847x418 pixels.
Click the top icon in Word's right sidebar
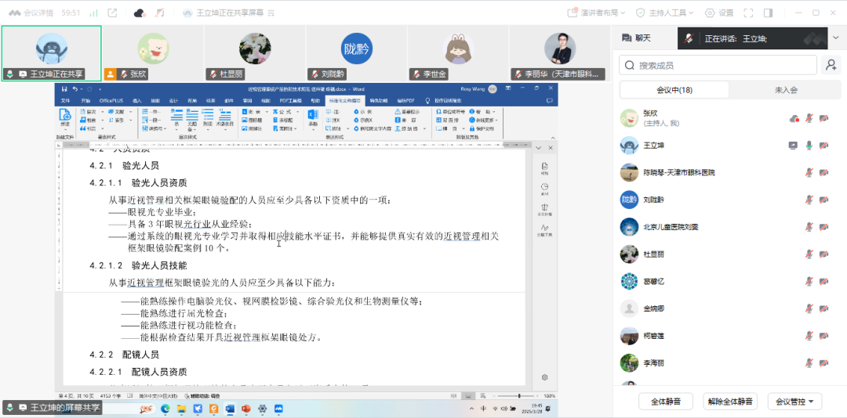[544, 168]
